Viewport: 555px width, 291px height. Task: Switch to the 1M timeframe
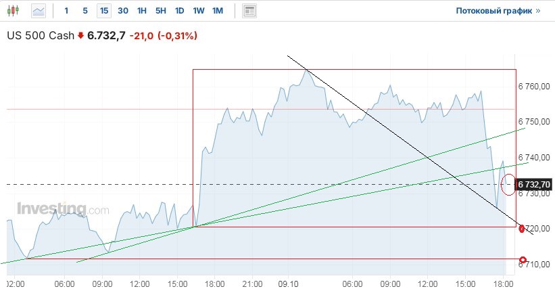pyautogui.click(x=217, y=11)
